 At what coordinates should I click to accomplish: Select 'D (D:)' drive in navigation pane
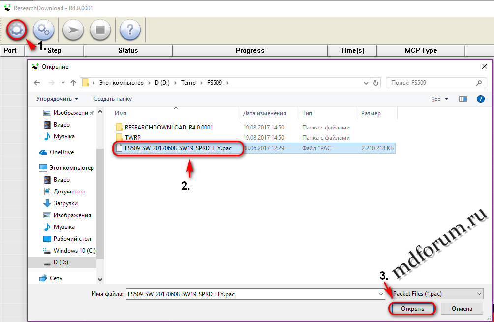pyautogui.click(x=61, y=262)
